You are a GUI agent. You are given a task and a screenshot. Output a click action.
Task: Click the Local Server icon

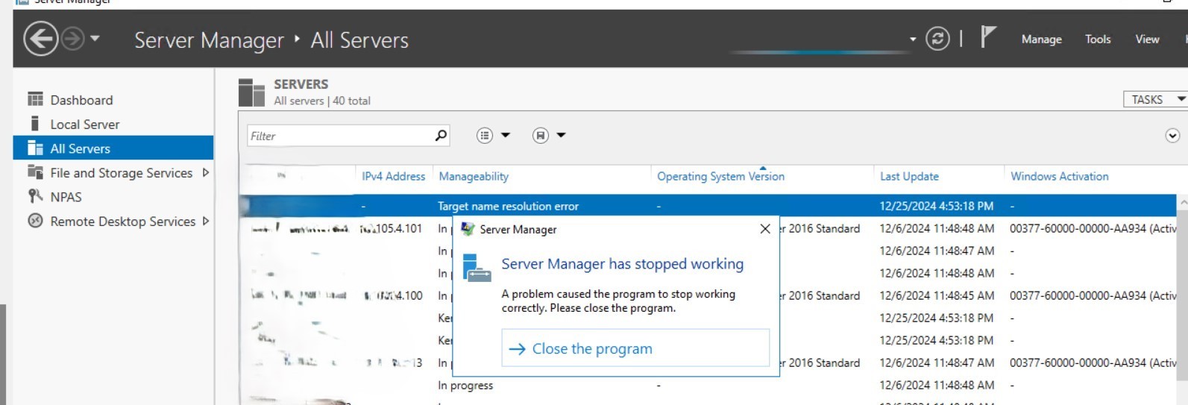(34, 123)
